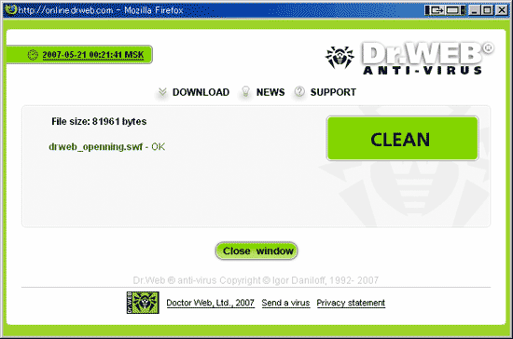Follow the Doctor Web, Ltd., 2007 link
Screen dimensions: 513x339
(x=211, y=303)
